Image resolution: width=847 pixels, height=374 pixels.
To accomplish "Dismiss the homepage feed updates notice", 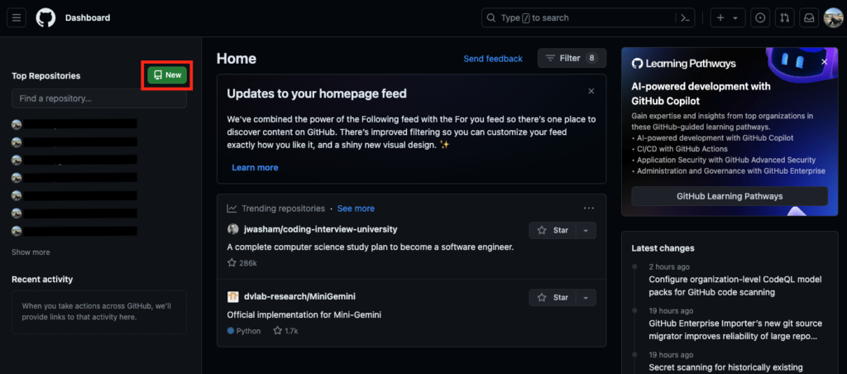I will click(x=591, y=91).
